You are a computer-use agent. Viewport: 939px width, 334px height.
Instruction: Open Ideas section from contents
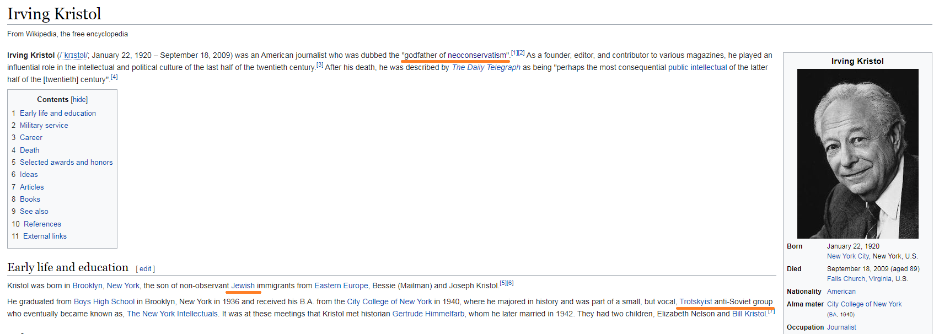tap(29, 174)
